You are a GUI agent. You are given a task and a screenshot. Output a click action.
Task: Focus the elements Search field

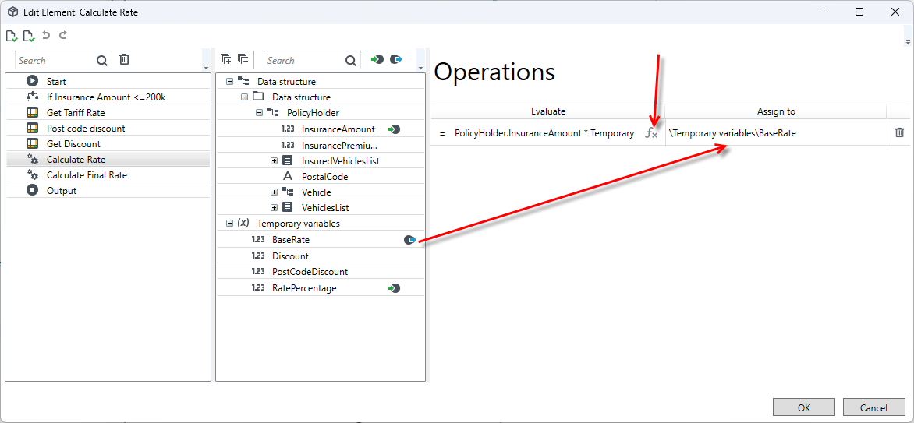point(56,60)
